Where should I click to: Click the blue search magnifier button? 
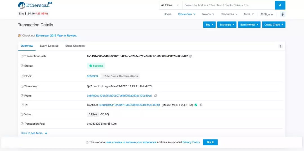280,5
